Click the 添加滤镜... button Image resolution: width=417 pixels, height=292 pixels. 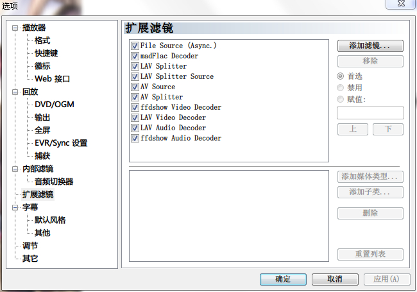tap(370, 46)
